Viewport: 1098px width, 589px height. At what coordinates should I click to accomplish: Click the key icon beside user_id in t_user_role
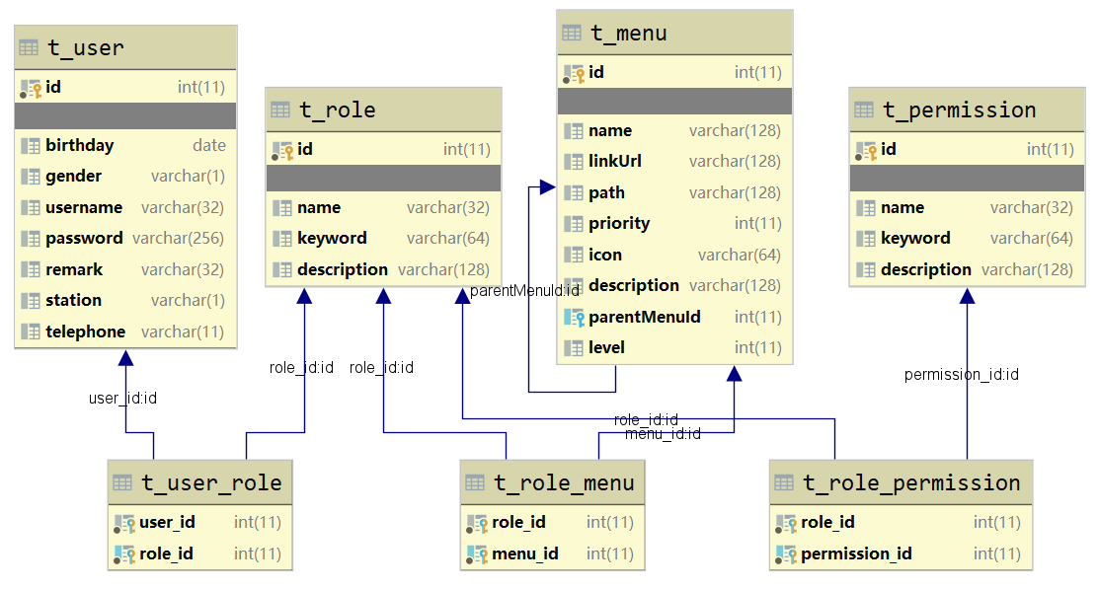(x=124, y=522)
